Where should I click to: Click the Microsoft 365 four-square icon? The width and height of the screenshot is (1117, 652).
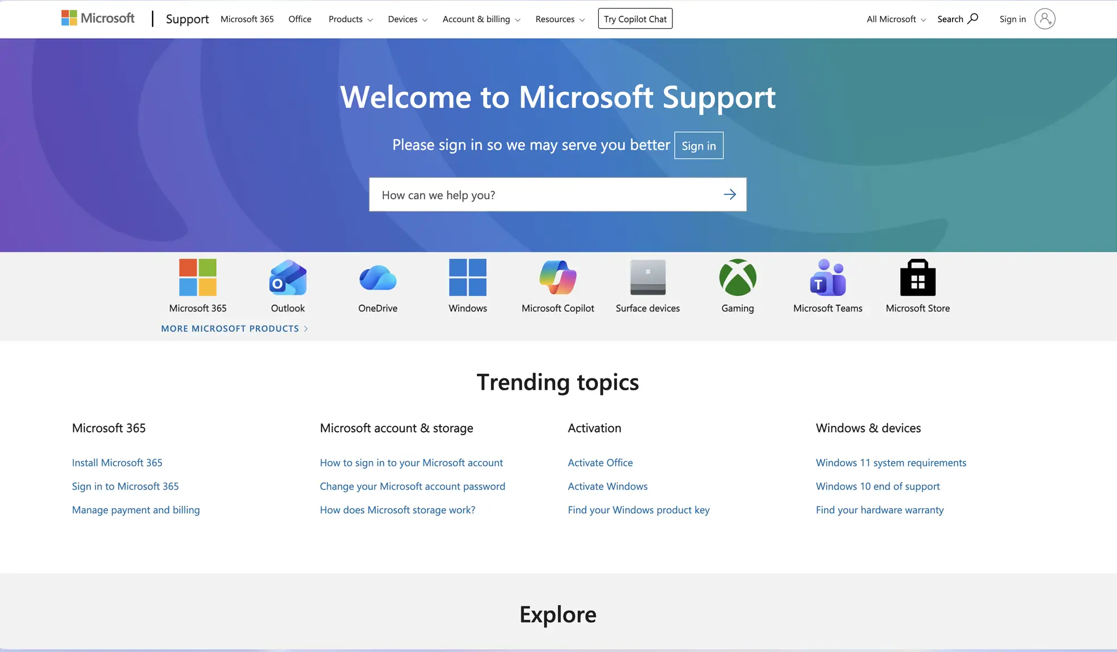[x=197, y=278]
